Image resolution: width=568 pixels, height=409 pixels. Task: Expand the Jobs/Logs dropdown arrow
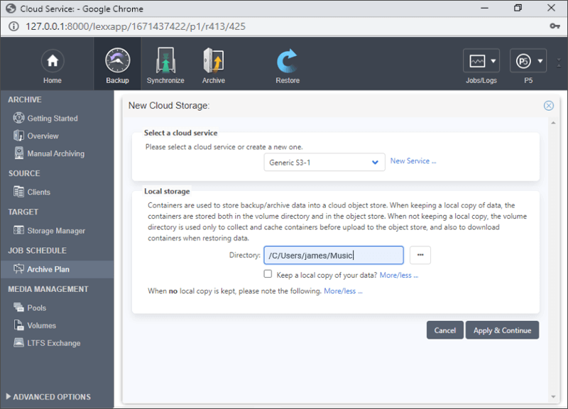coord(493,61)
